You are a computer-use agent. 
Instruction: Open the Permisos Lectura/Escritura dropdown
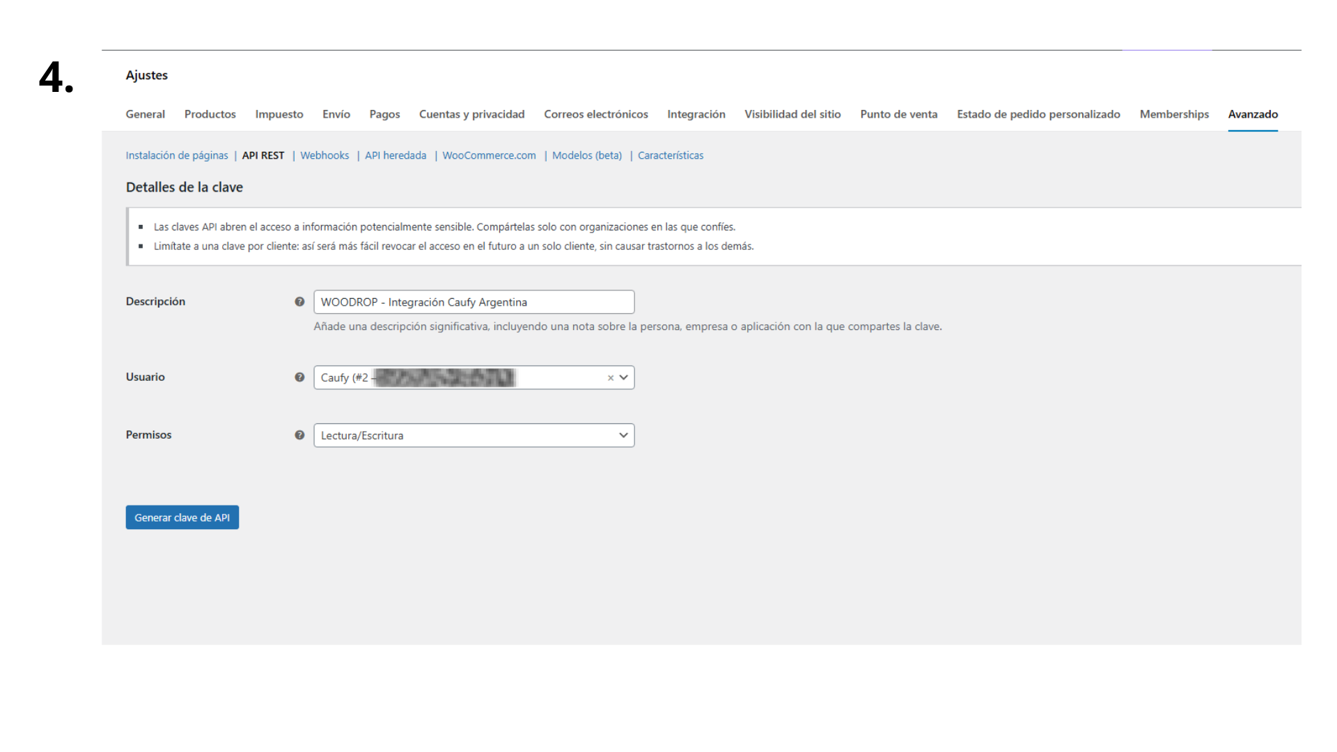point(474,435)
